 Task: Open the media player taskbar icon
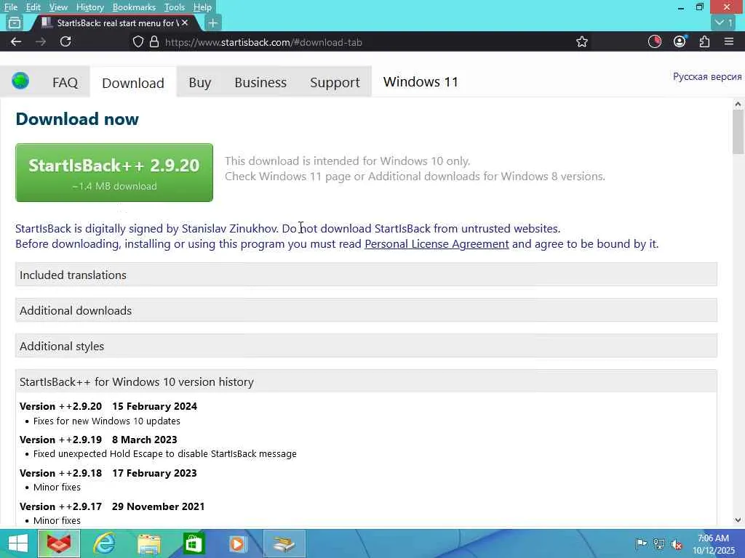[238, 543]
